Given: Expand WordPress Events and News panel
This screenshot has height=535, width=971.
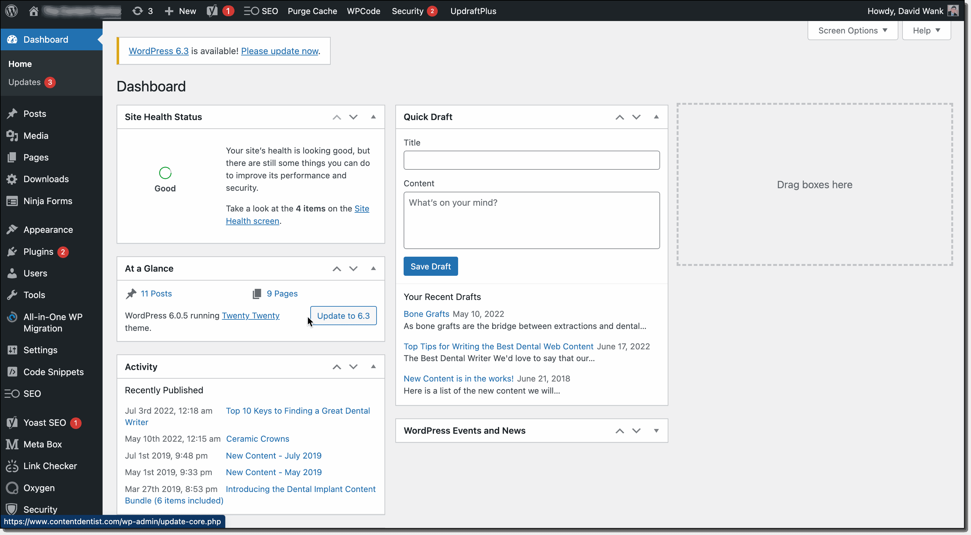Looking at the screenshot, I should click(x=656, y=431).
